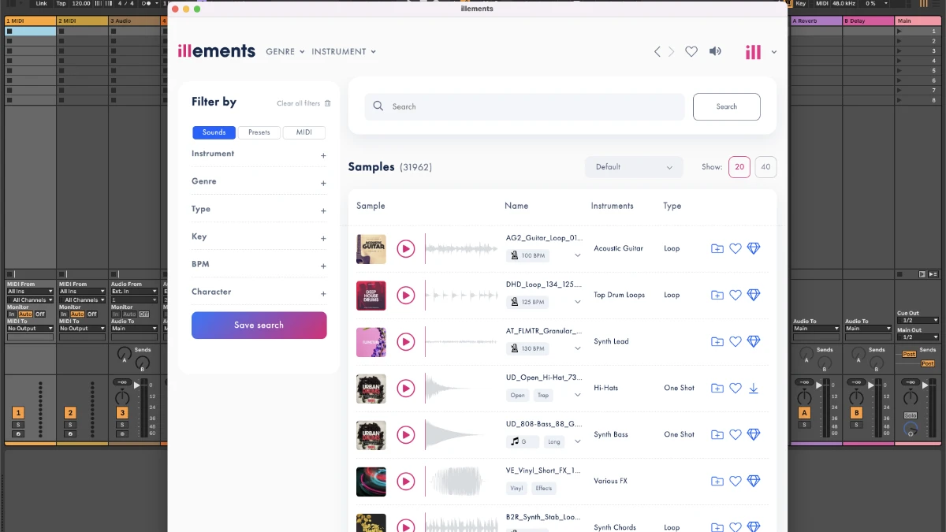Viewport: 946px width, 532px height.
Task: Show 40 samples per page
Action: [765, 167]
